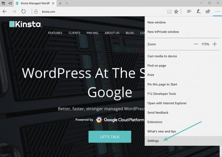Viewport: 222px width, 157px height.
Task: Select Extensions menu entry
Action: click(x=155, y=122)
